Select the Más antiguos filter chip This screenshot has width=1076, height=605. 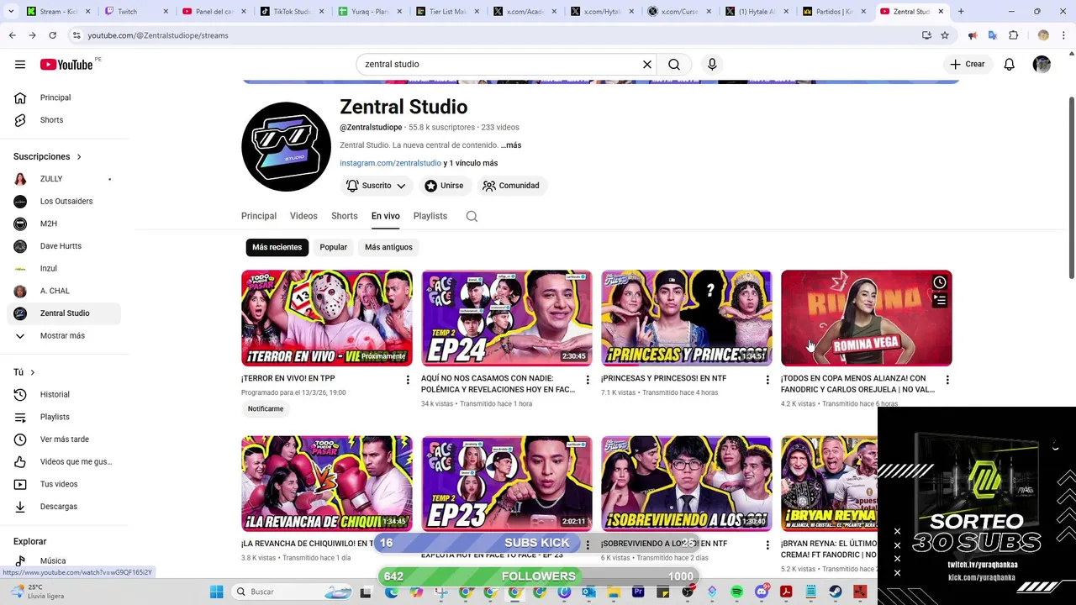point(388,247)
